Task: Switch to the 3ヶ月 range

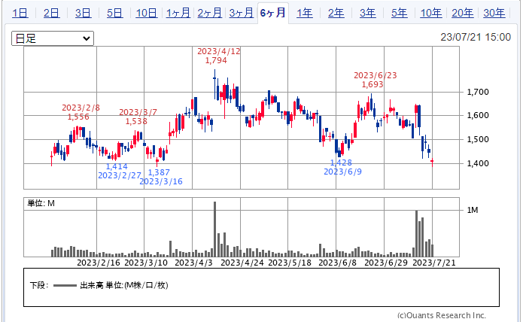Action: tap(241, 13)
